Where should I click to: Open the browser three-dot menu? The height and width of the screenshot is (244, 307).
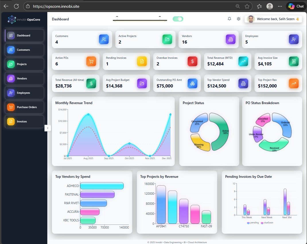[280, 6]
